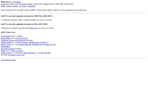Go to the web networks index link
This screenshot has height=111, width=148.
click(8, 60)
